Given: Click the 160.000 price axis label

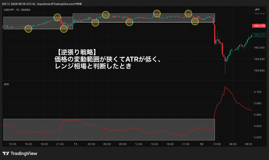Looking at the screenshot, I should (x=259, y=47).
